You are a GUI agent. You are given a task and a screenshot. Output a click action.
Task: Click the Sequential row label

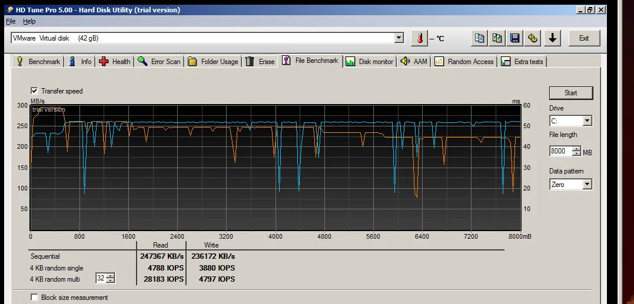click(x=45, y=256)
